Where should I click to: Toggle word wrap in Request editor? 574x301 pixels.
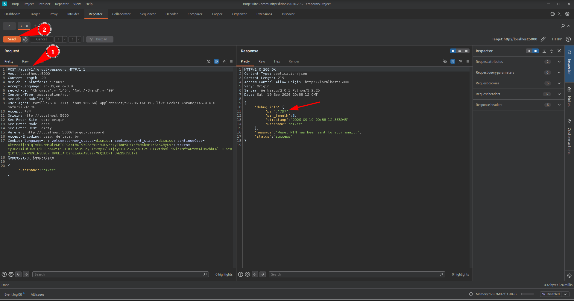216,61
